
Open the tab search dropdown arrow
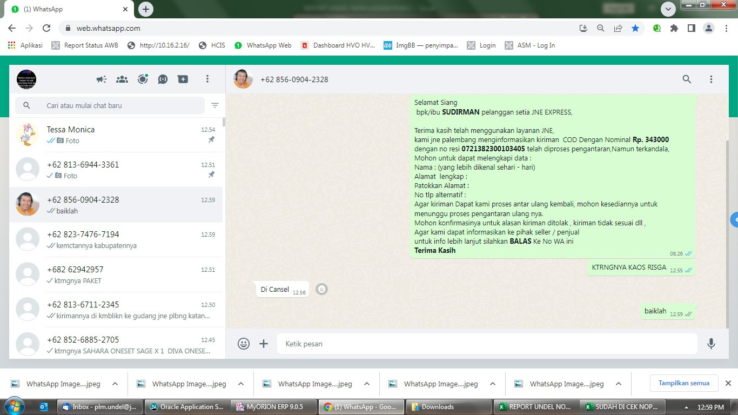pos(668,9)
